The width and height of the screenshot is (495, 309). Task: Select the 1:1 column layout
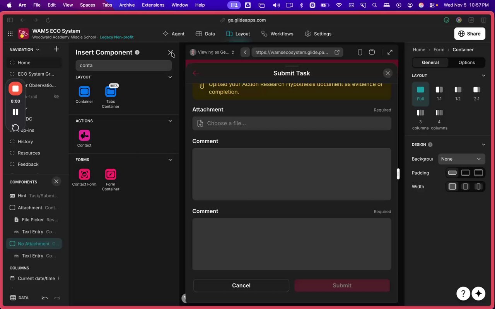(439, 93)
